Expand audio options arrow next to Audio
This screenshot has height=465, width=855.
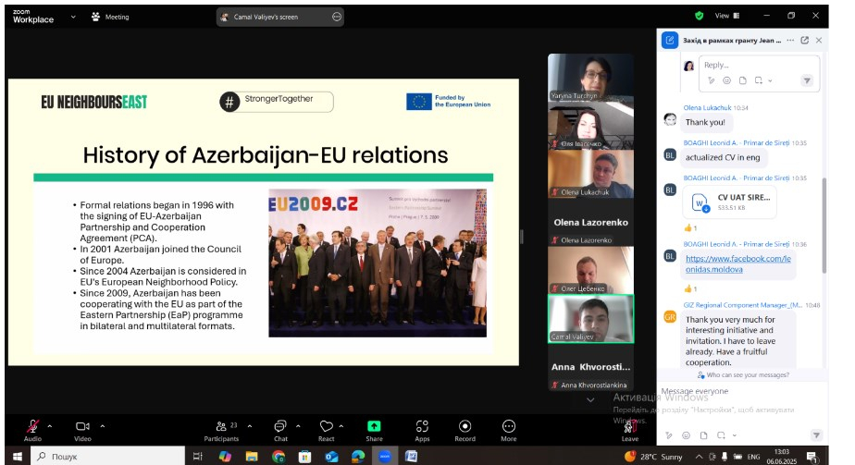pyautogui.click(x=50, y=425)
